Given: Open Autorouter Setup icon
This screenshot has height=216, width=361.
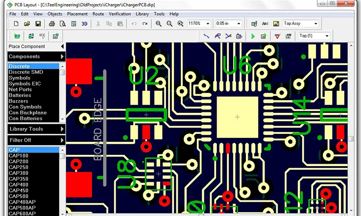Looking at the screenshot, I should tap(264, 36).
